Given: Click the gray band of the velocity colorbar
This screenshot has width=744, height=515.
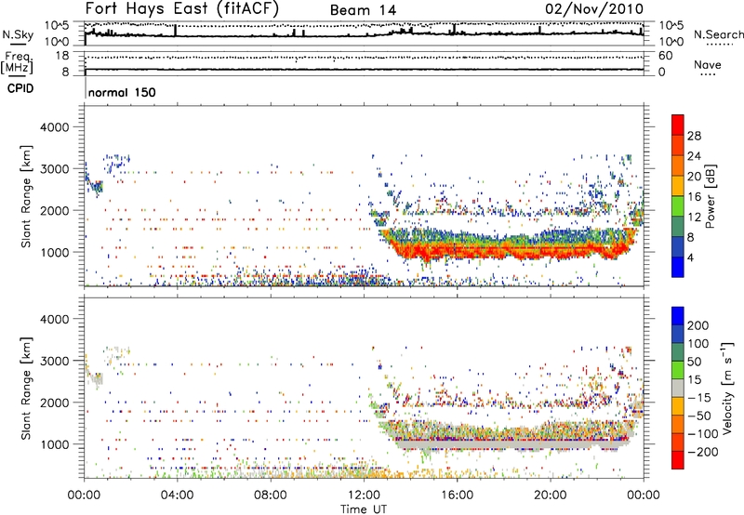Looking at the screenshot, I should pos(678,388).
